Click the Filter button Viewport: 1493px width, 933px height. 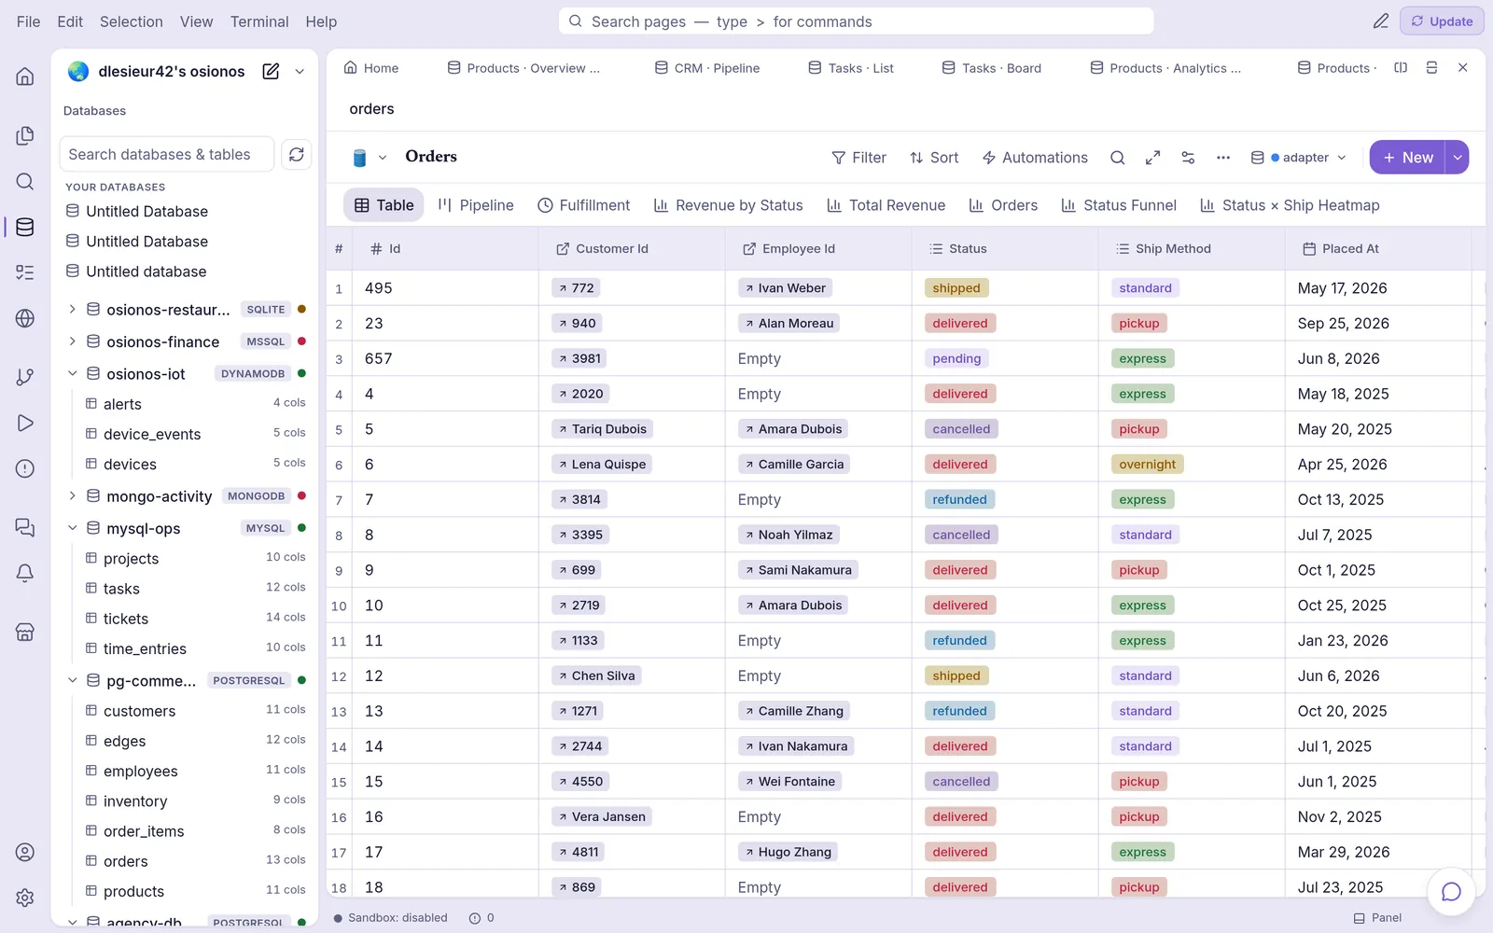coord(859,158)
